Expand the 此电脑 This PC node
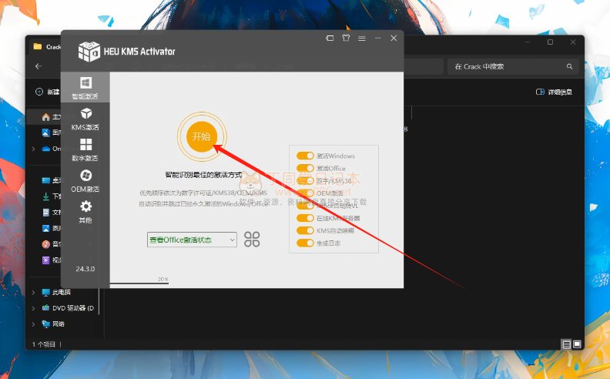The image size is (610, 379). click(33, 292)
